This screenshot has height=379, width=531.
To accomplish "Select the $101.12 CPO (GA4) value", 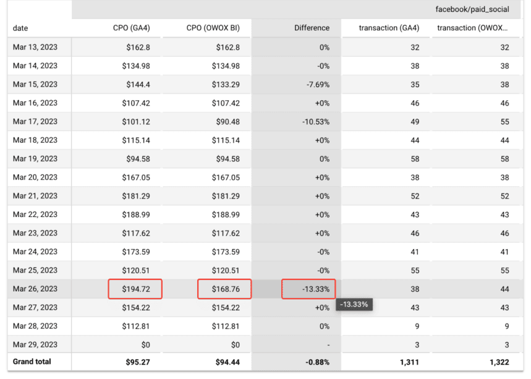I will [x=136, y=122].
